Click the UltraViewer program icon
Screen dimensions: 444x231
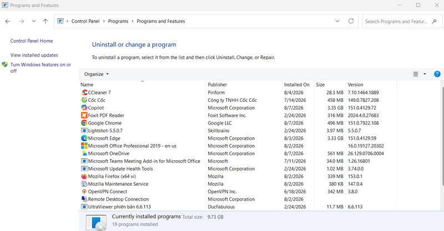(x=84, y=207)
